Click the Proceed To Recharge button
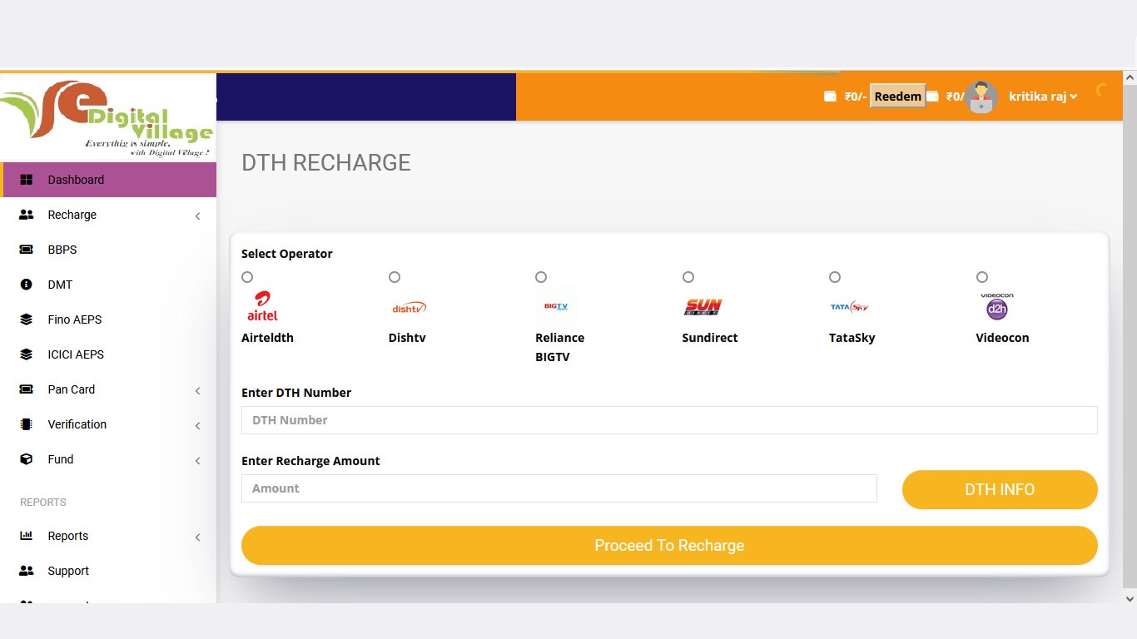The height and width of the screenshot is (639, 1137). [x=669, y=545]
